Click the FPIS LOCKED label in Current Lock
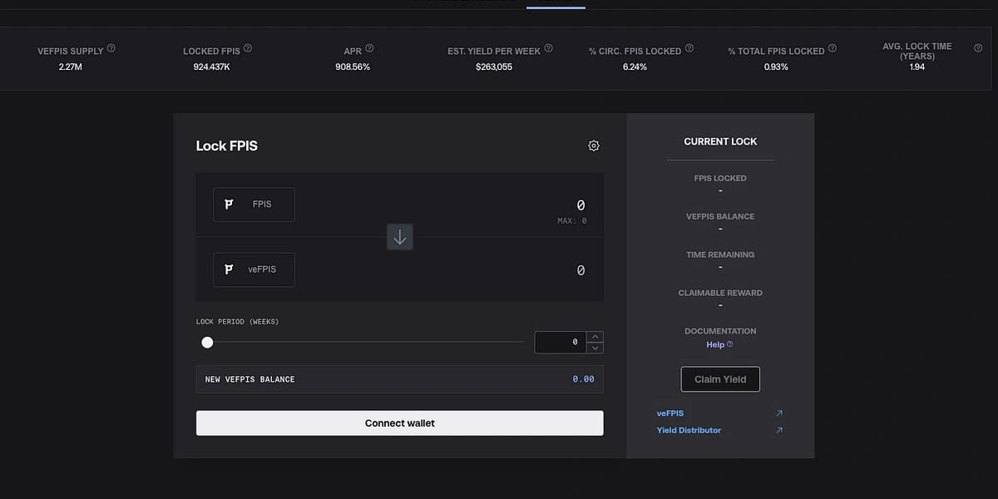 (x=720, y=178)
